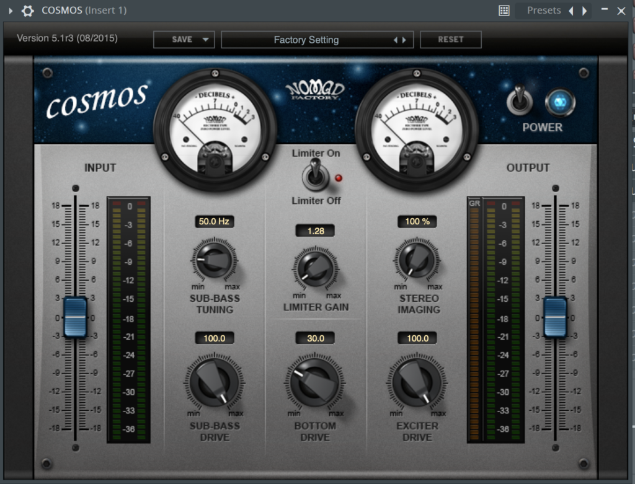Click the POWER label

[542, 128]
